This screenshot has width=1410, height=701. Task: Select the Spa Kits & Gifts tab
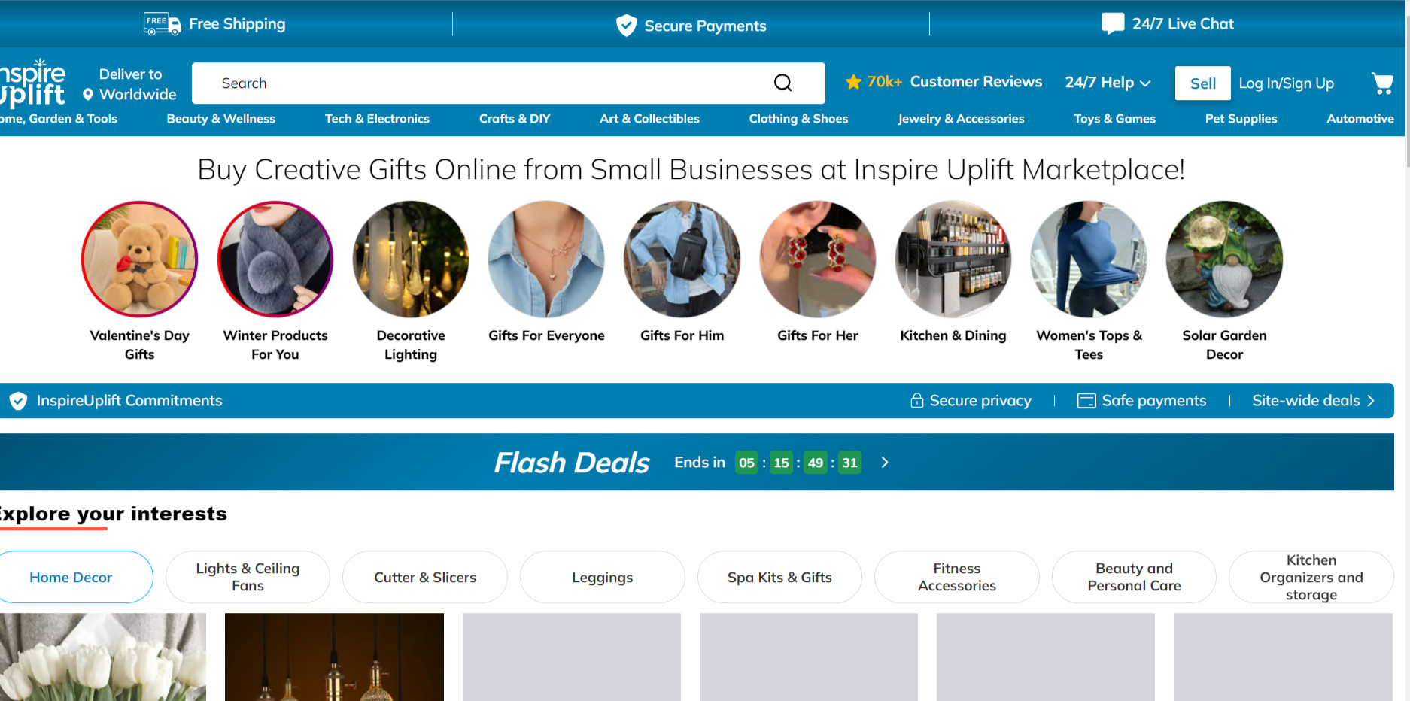779,577
